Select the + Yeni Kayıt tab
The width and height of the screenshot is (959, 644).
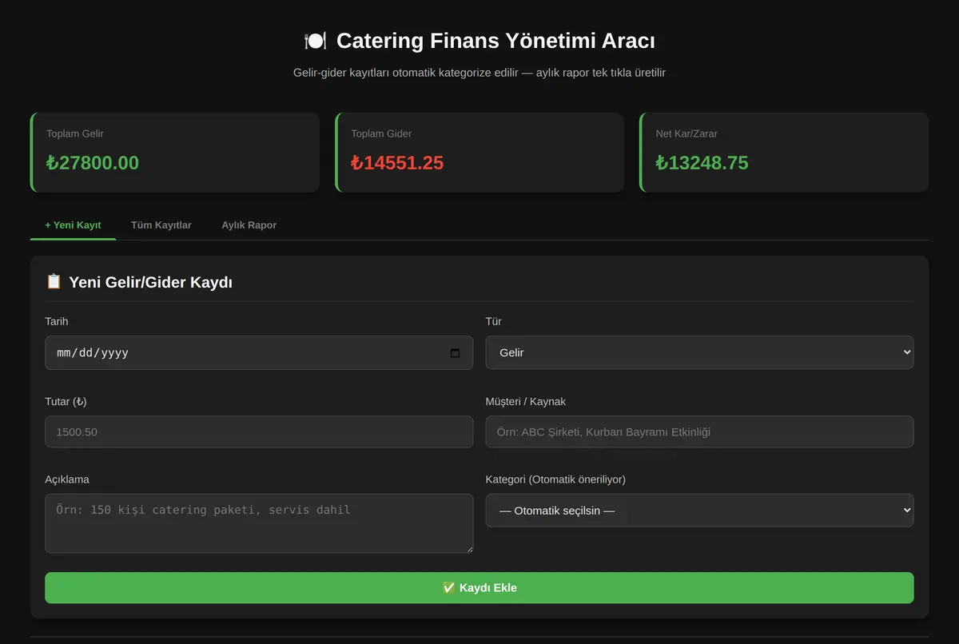click(73, 225)
